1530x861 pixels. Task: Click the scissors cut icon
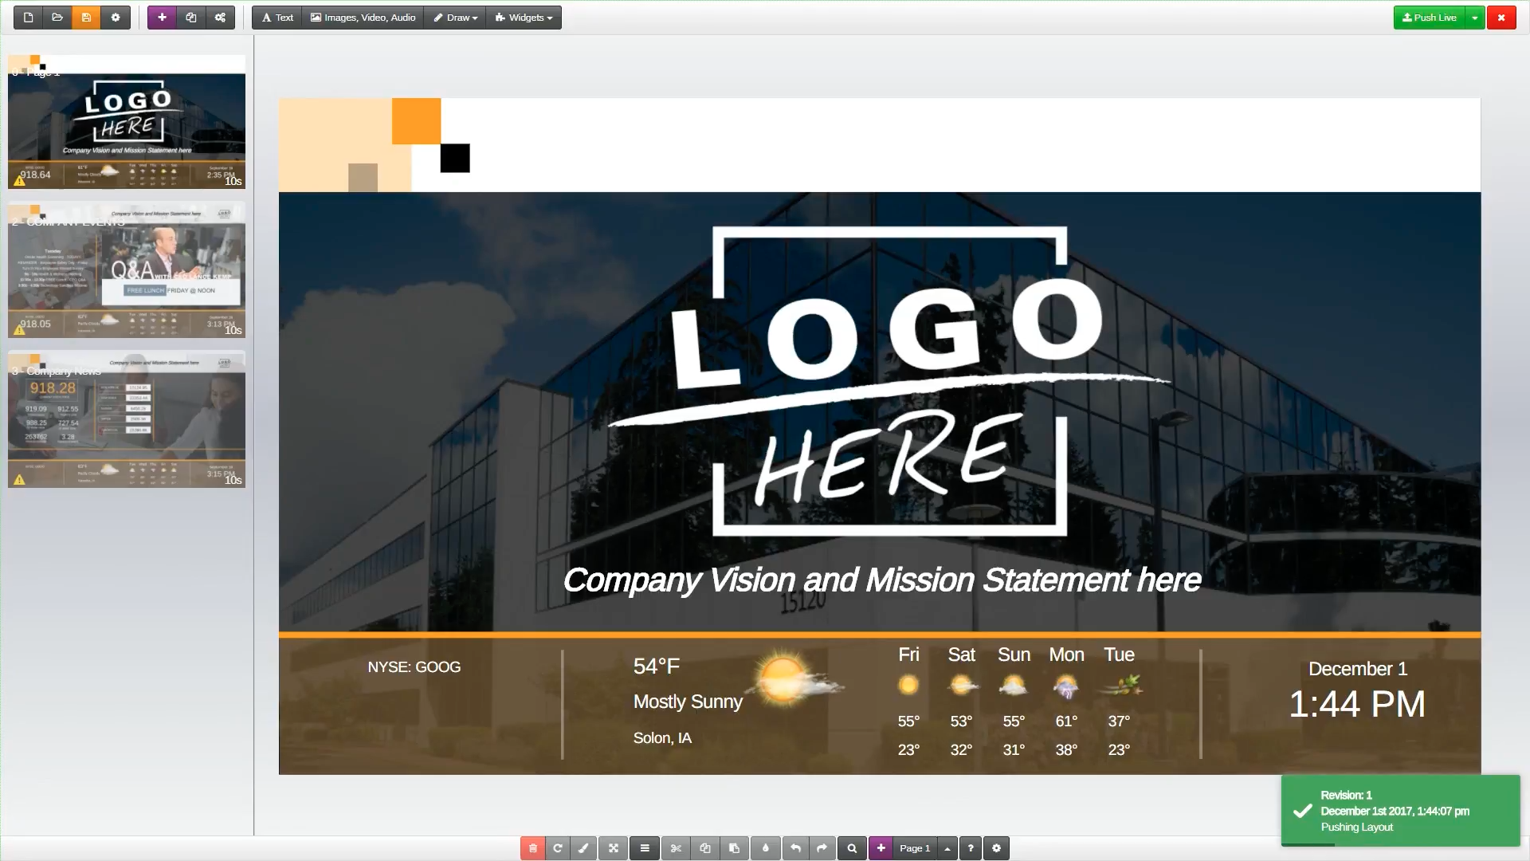click(x=676, y=848)
